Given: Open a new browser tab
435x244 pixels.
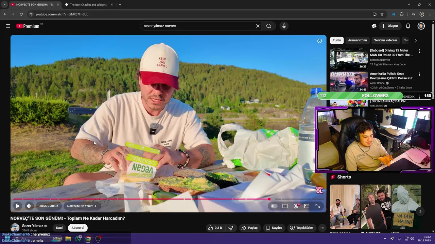Looking at the screenshot, I should (120, 5).
